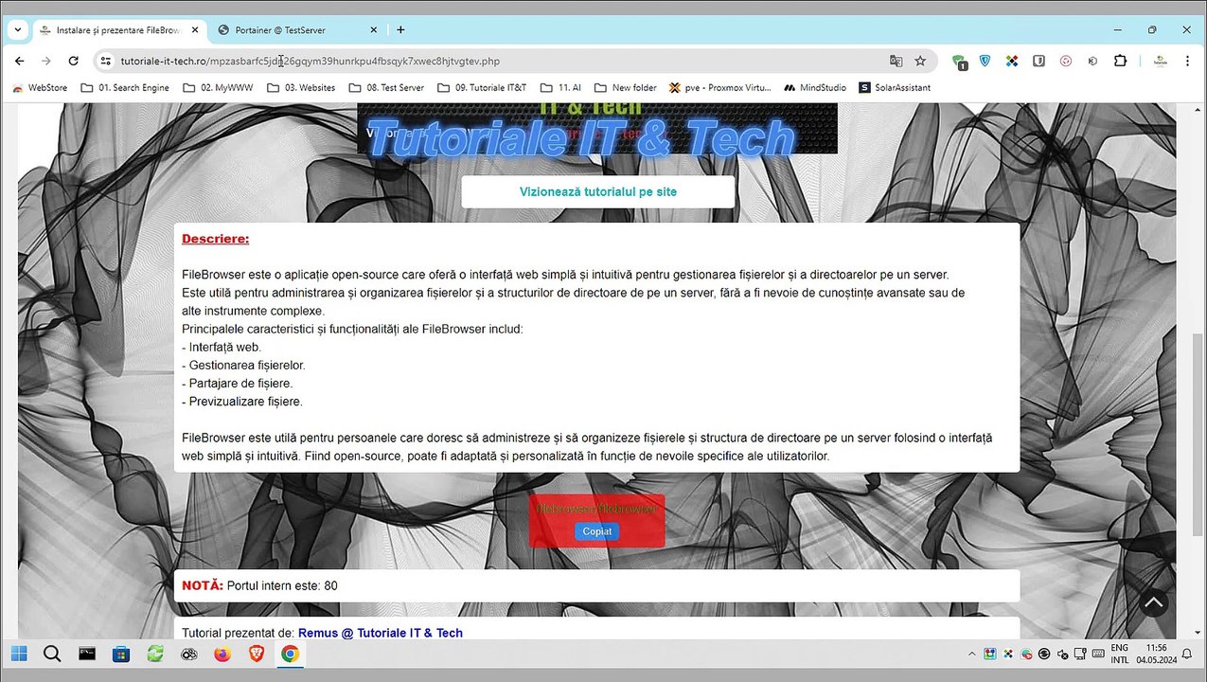The height and width of the screenshot is (682, 1207).
Task: Open the pve - Proxmox Virtu... bookmark
Action: (x=720, y=87)
